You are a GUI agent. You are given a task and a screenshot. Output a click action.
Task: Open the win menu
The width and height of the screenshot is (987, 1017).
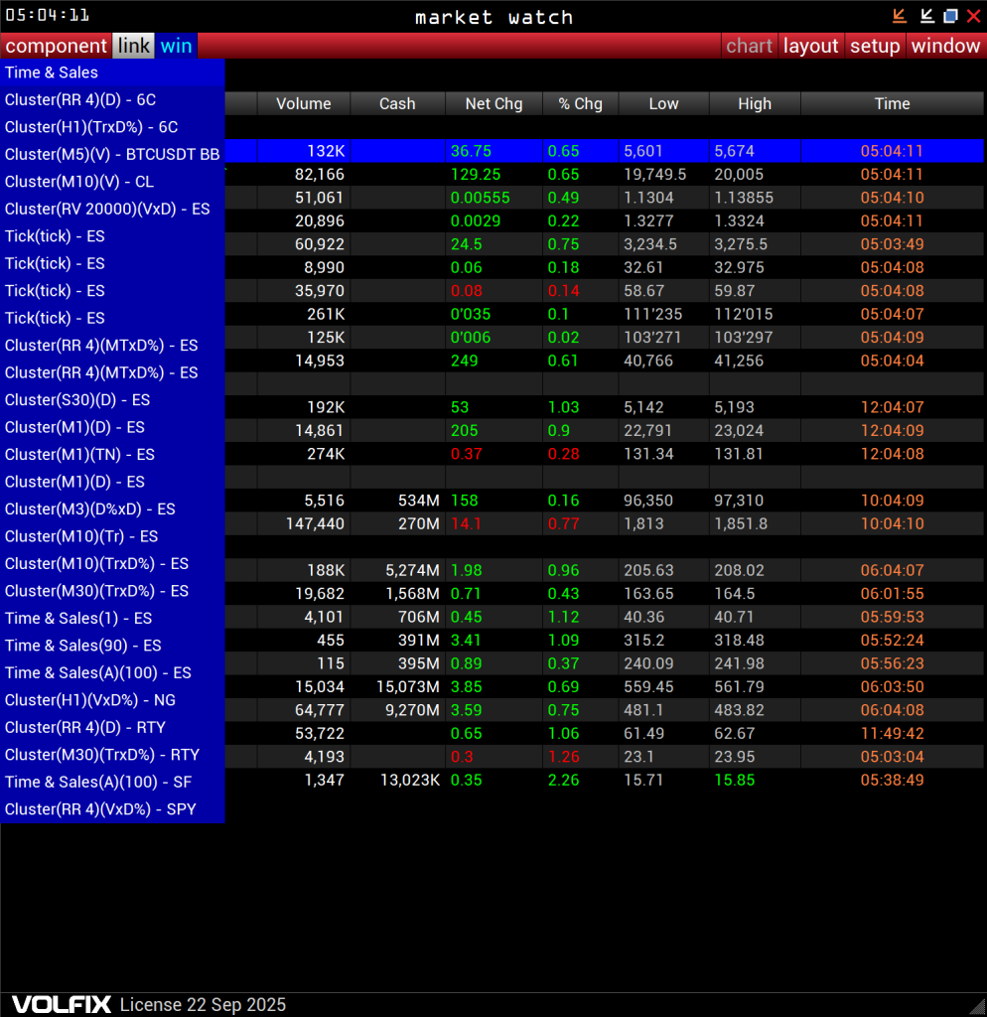click(x=176, y=46)
